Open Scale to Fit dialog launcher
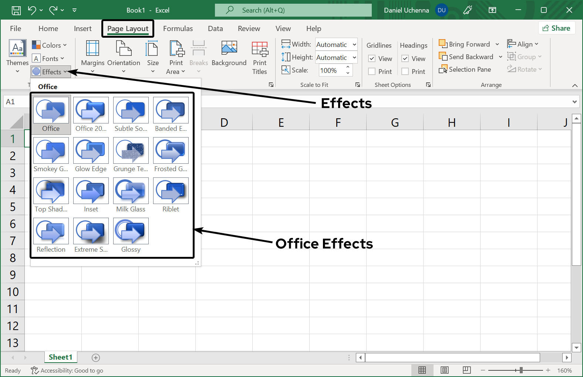 pos(358,85)
